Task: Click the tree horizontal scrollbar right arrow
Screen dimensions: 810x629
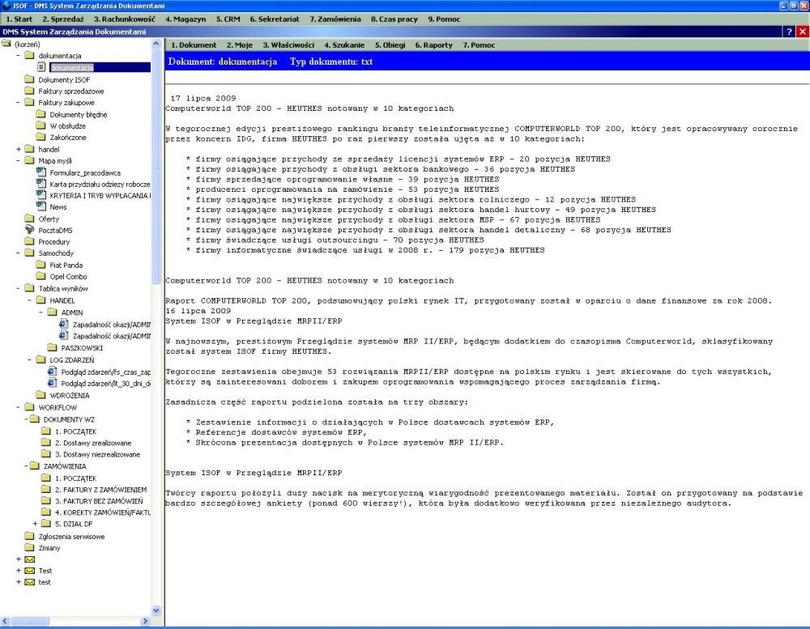Action: point(145,621)
